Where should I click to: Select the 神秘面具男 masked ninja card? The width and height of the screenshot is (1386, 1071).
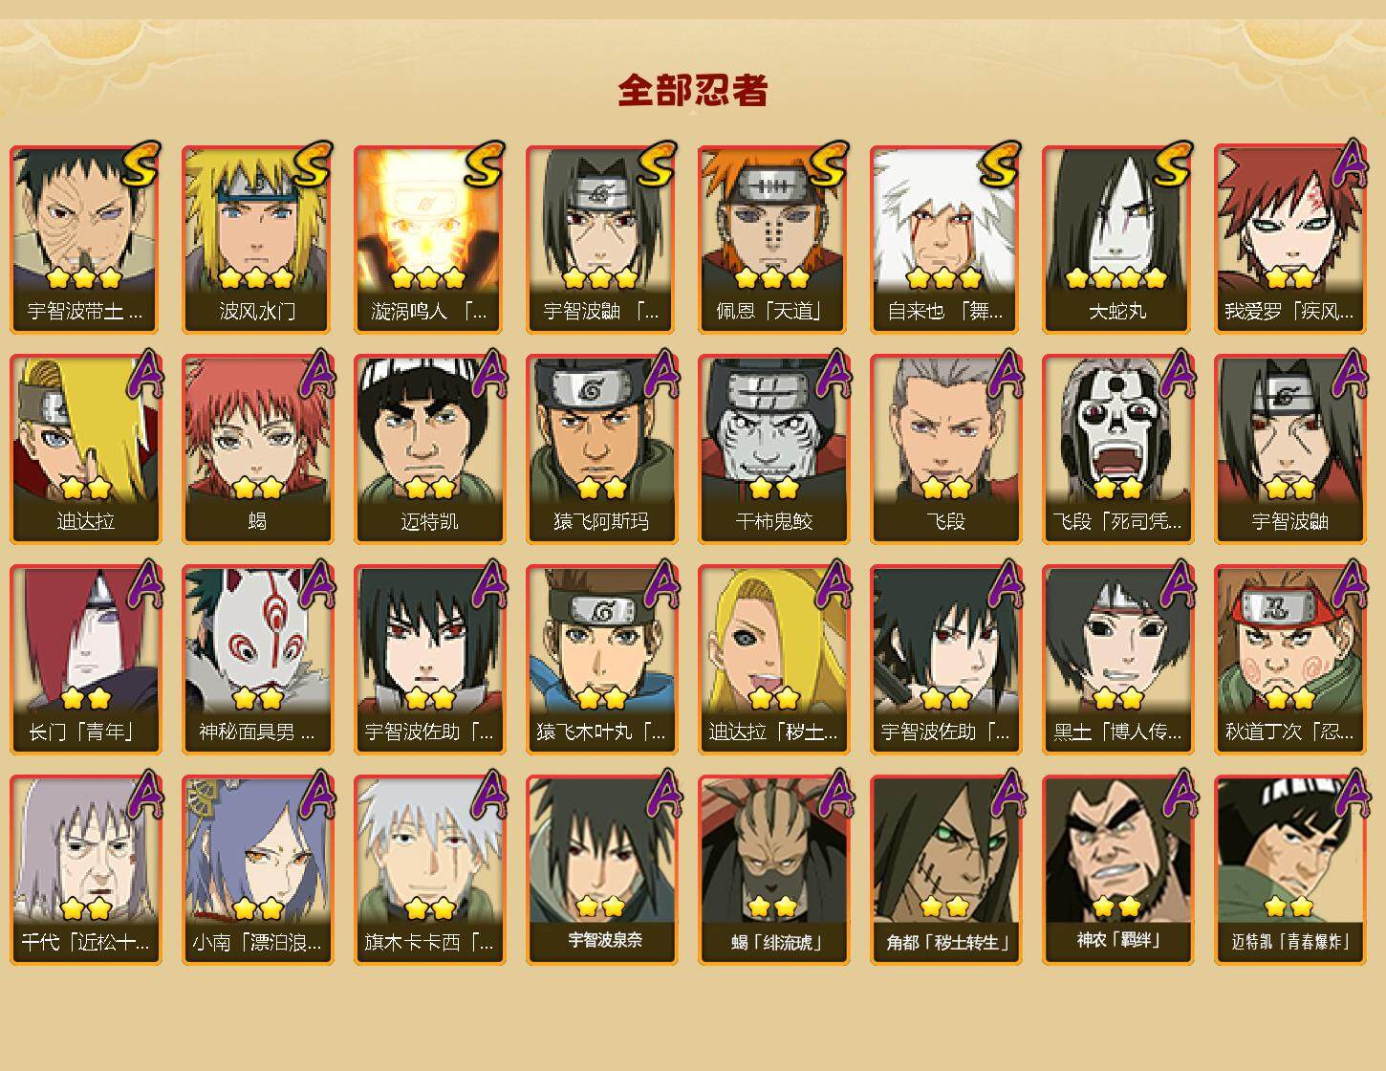pyautogui.click(x=257, y=660)
